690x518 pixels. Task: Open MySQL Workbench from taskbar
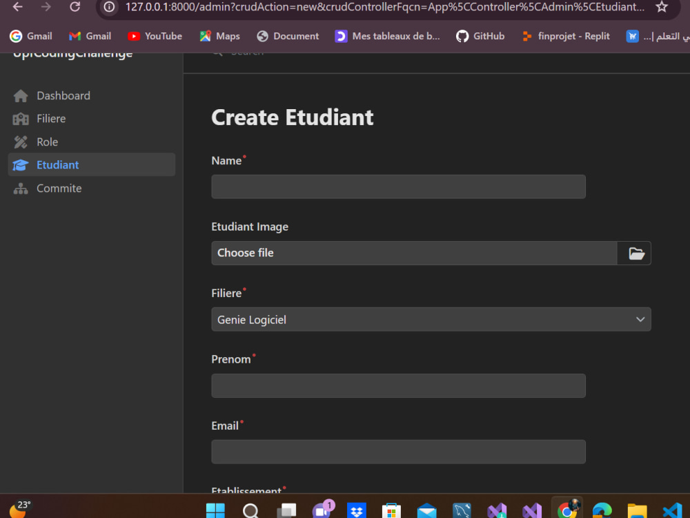pos(462,510)
